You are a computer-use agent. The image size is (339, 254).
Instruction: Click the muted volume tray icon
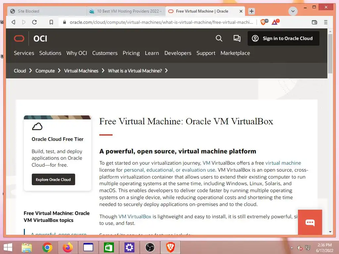click(x=300, y=248)
